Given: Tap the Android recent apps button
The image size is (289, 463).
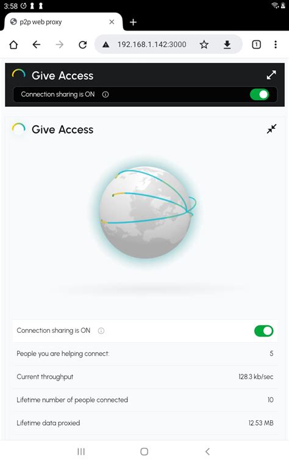Looking at the screenshot, I should pyautogui.click(x=81, y=451).
